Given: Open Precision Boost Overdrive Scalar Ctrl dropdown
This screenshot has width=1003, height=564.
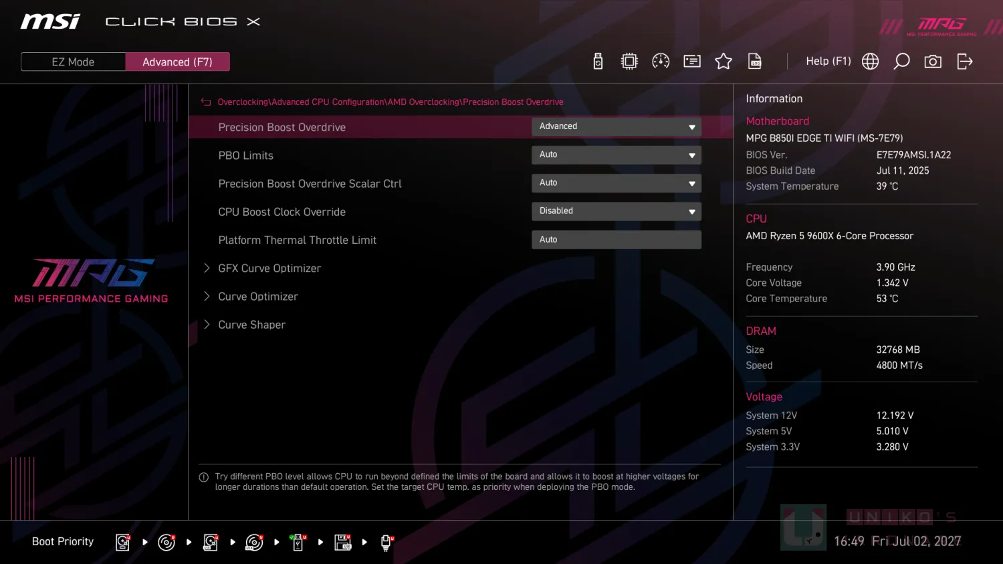Looking at the screenshot, I should coord(617,182).
